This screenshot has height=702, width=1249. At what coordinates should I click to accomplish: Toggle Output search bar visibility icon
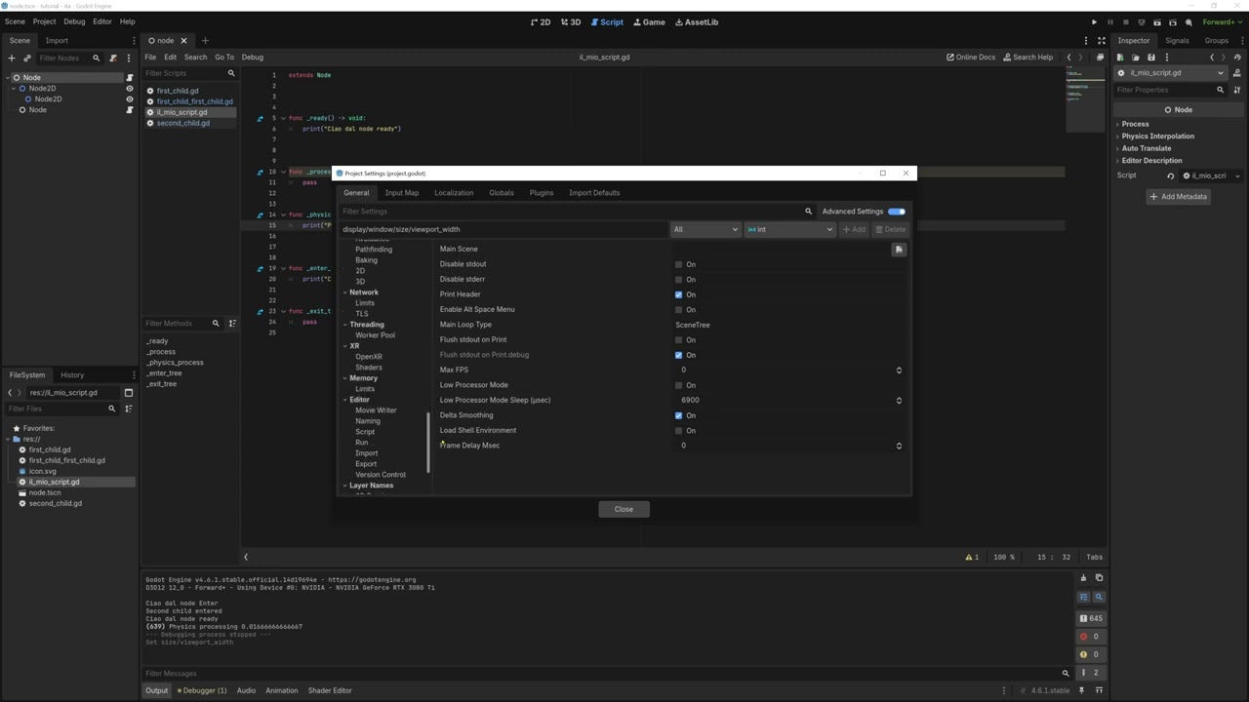click(x=1099, y=597)
